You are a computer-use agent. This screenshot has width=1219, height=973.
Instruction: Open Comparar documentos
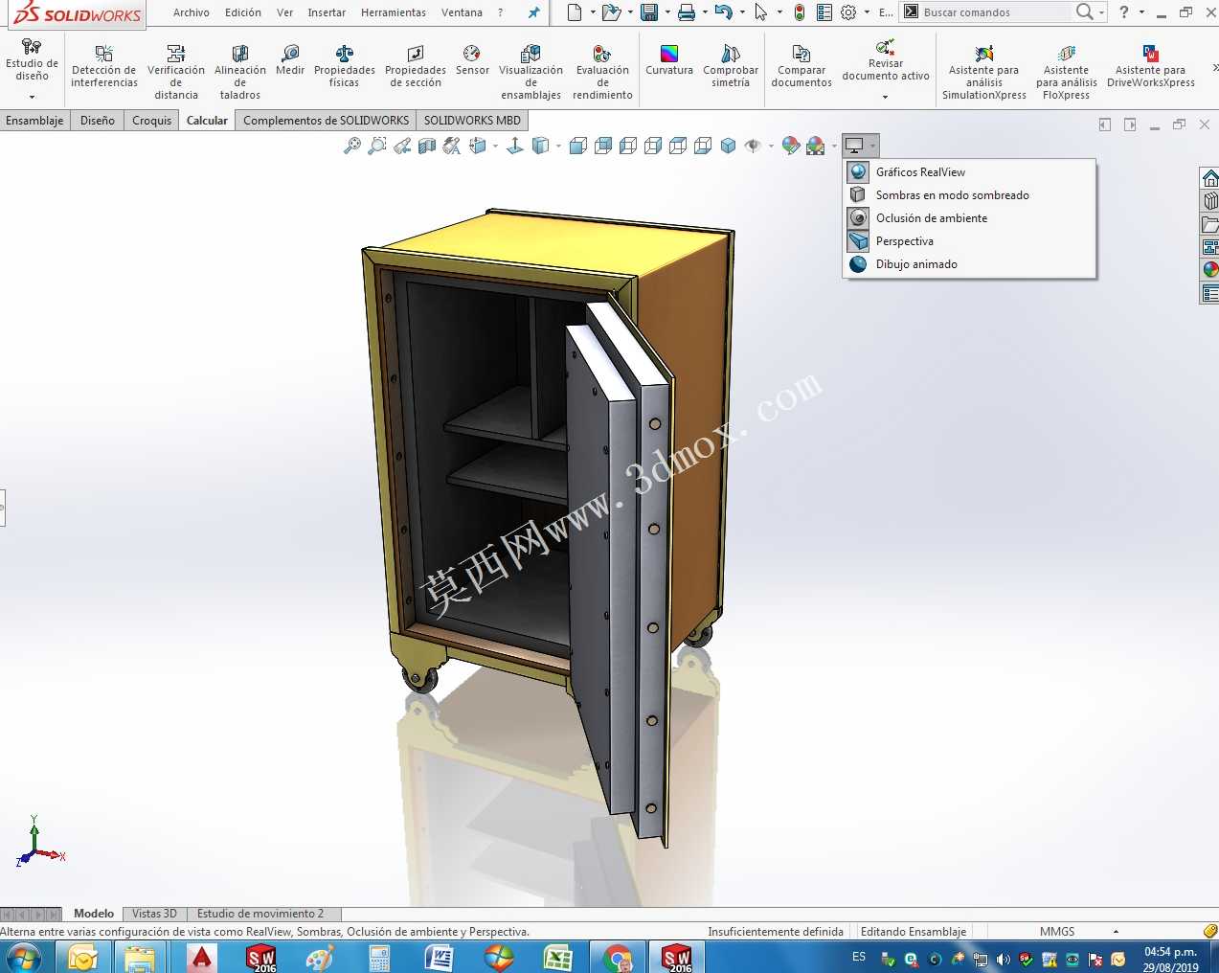click(801, 67)
